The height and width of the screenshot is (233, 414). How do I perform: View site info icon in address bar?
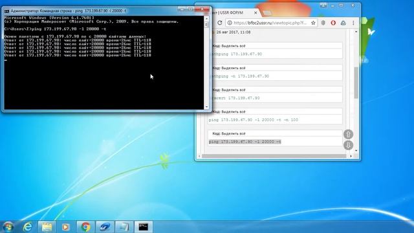click(230, 23)
